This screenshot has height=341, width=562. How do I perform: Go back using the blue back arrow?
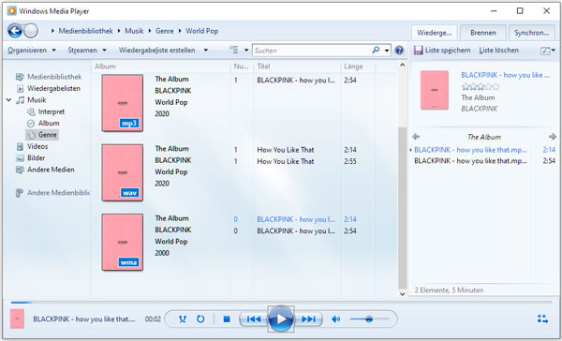(15, 31)
